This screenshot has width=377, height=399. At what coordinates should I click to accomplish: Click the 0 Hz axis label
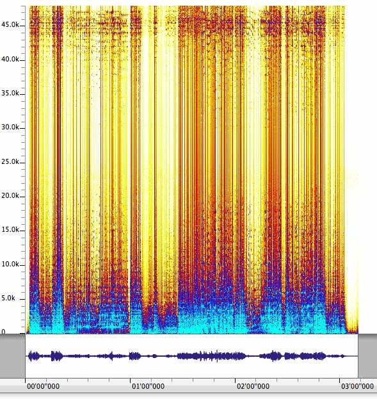pos(3,332)
